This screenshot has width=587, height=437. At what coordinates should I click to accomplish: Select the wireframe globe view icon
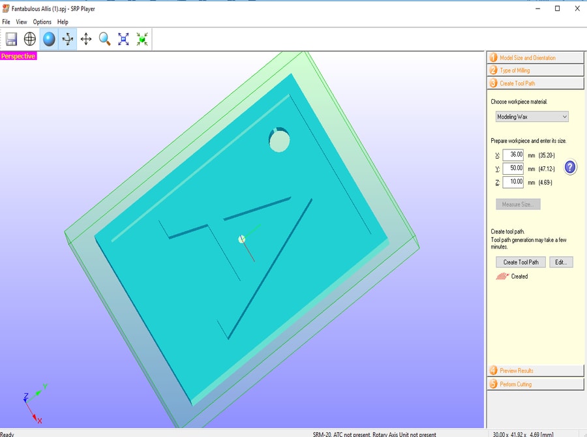tap(30, 39)
